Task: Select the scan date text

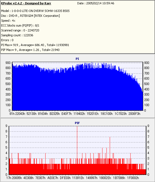Action: coord(96,3)
